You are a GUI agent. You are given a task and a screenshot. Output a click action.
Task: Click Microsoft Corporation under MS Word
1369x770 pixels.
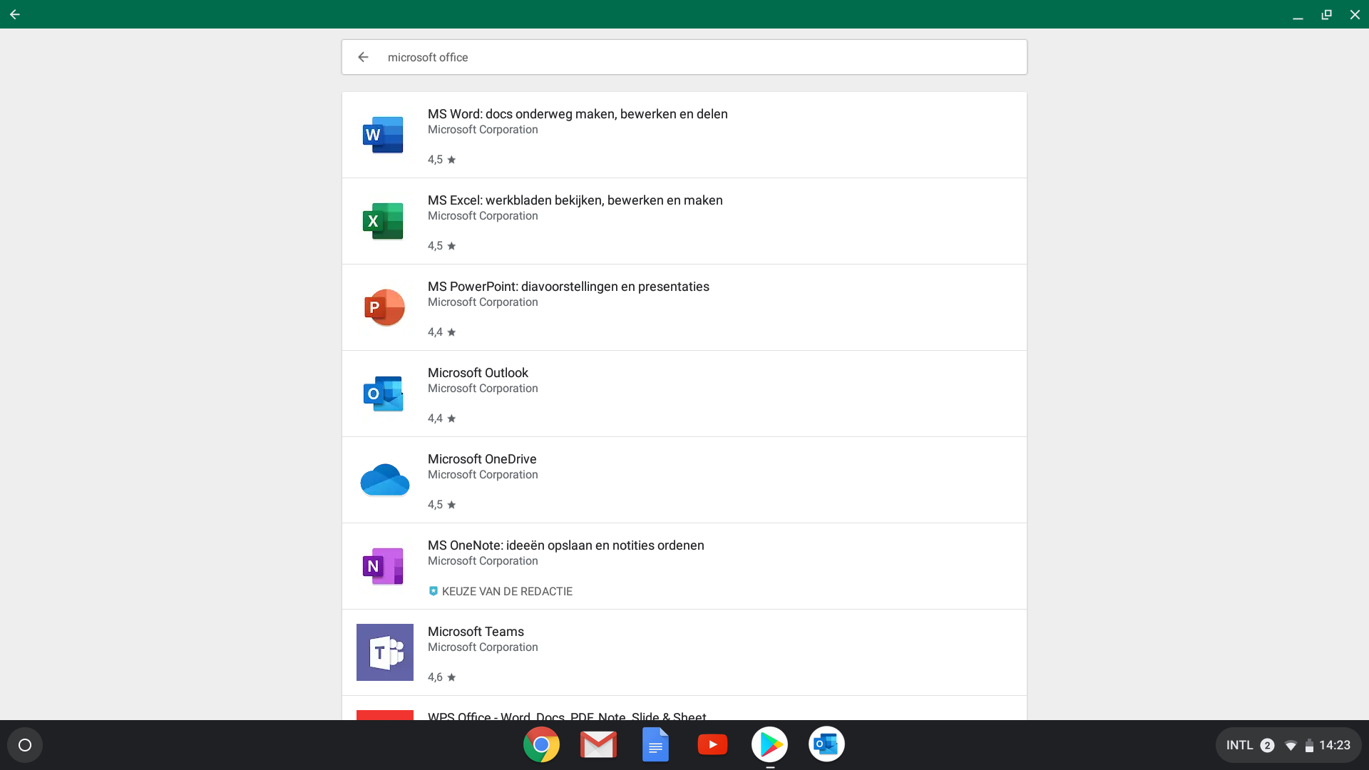click(x=483, y=130)
